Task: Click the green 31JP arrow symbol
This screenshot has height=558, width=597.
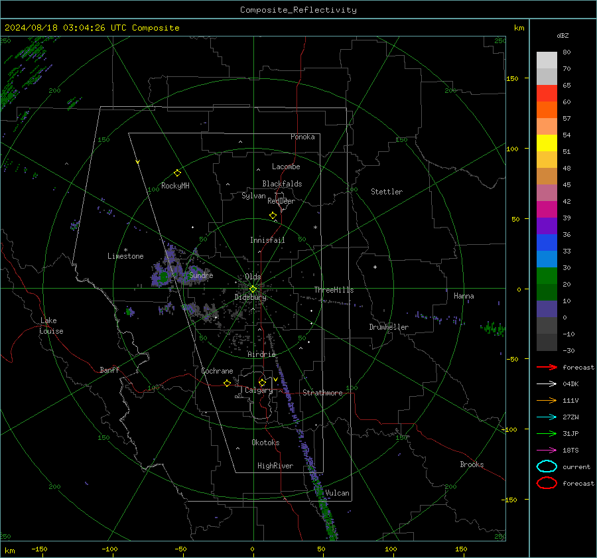Action: (x=547, y=433)
